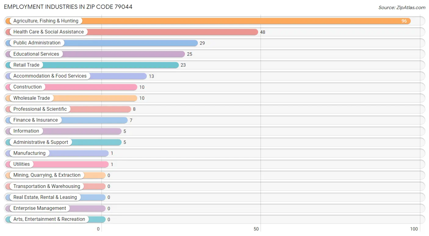Select 'Transportation & Warehousing' label
The image size is (429, 236).
47,186
